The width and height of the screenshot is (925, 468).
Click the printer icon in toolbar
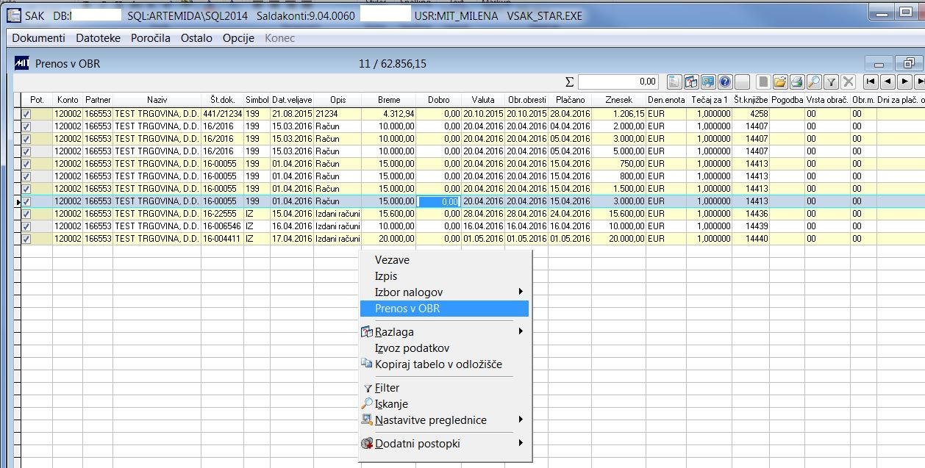click(797, 82)
